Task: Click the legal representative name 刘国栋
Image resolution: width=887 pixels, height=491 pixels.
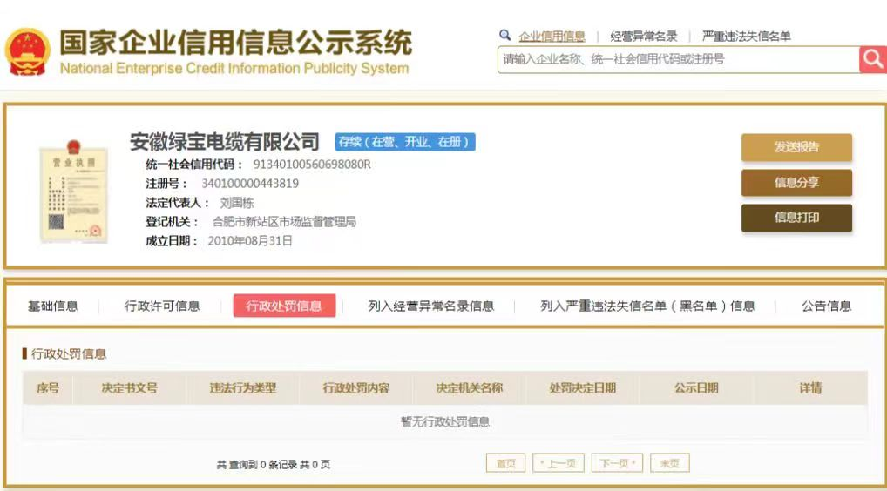Action: tap(236, 203)
